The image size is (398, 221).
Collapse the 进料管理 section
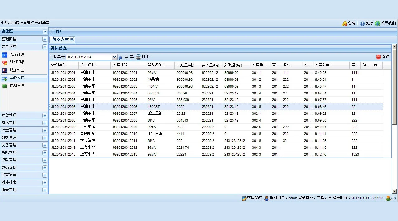click(45, 47)
